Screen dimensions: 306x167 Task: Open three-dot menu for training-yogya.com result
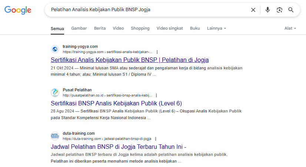(157, 52)
